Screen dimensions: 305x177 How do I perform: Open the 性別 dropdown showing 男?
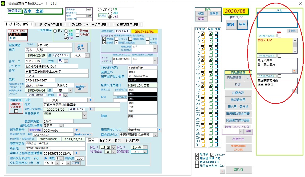coord(66,61)
